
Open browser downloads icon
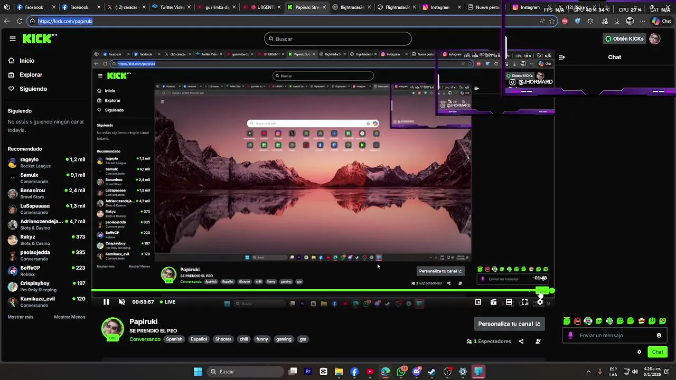pos(617,21)
